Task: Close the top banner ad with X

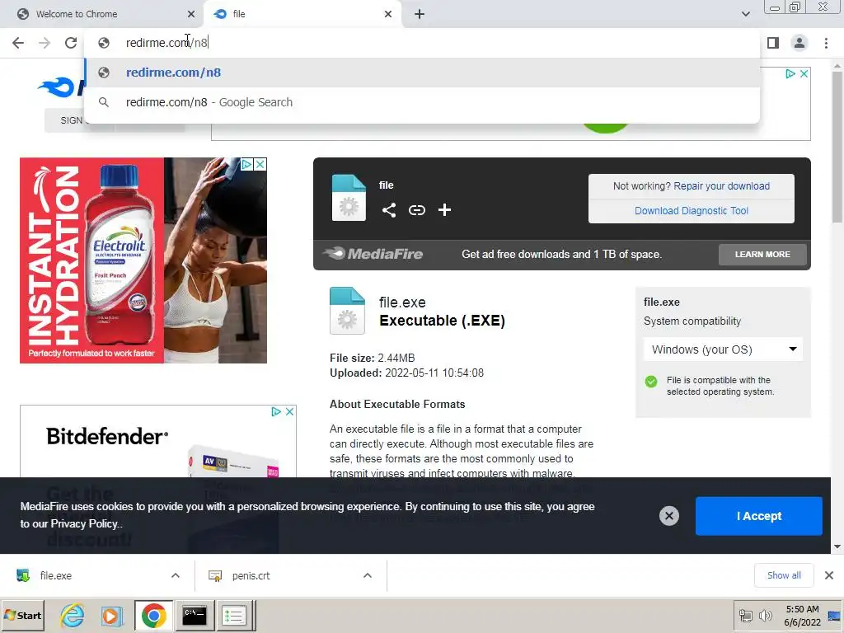Action: [804, 73]
